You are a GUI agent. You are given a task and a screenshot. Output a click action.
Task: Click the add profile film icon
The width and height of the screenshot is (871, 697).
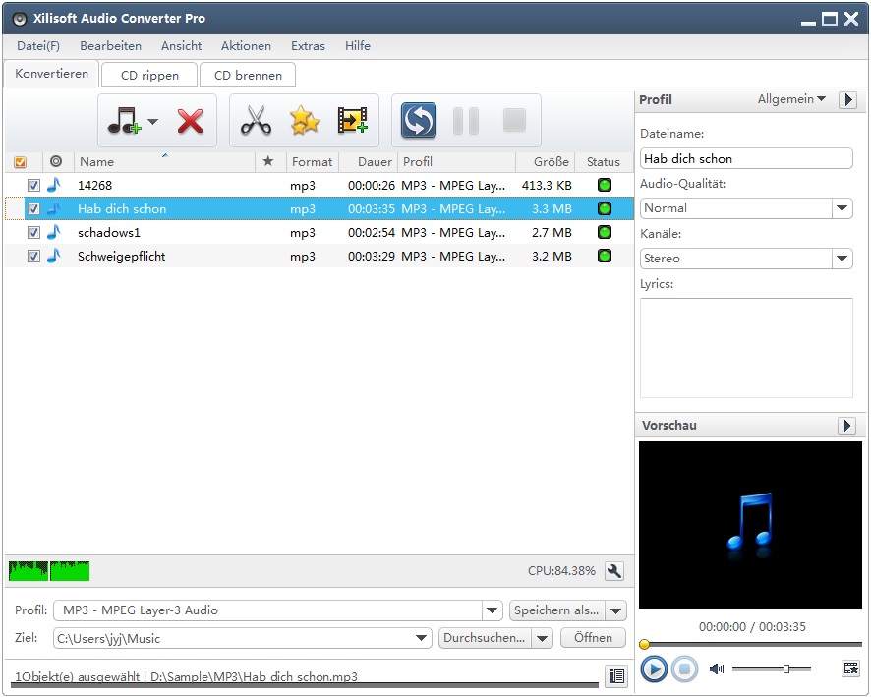(x=352, y=120)
